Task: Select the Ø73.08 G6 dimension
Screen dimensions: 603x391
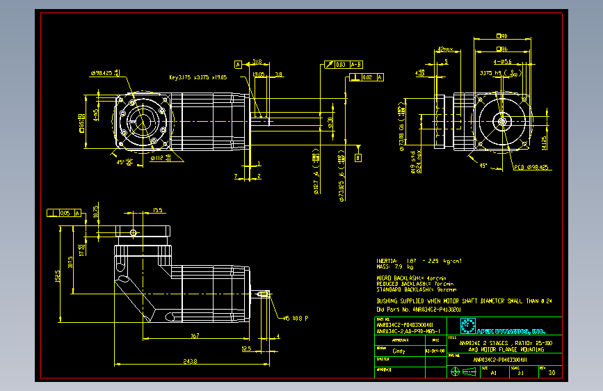Action: click(402, 126)
